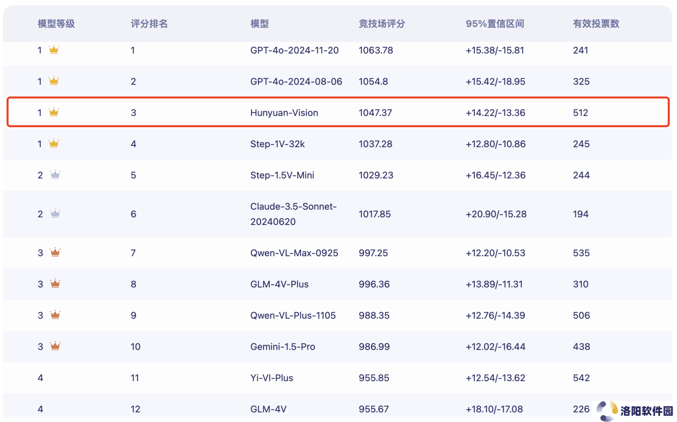Click the vote count 506

click(581, 316)
